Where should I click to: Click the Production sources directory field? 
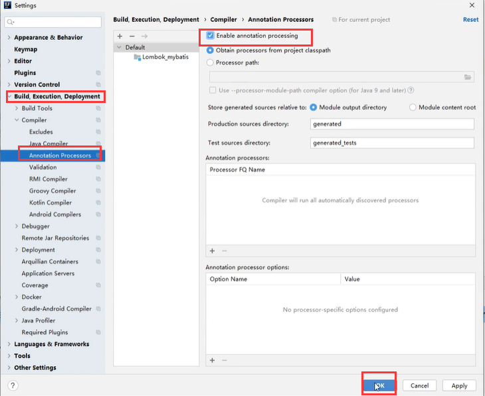pyautogui.click(x=392, y=124)
